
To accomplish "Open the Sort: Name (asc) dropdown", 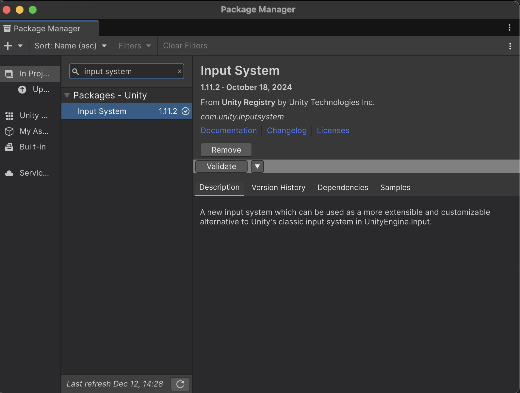I will 71,46.
